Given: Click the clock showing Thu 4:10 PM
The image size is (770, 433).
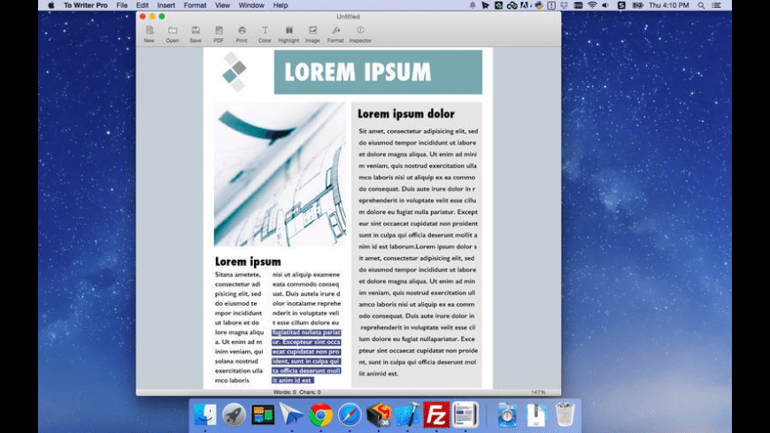Looking at the screenshot, I should coord(668,5).
